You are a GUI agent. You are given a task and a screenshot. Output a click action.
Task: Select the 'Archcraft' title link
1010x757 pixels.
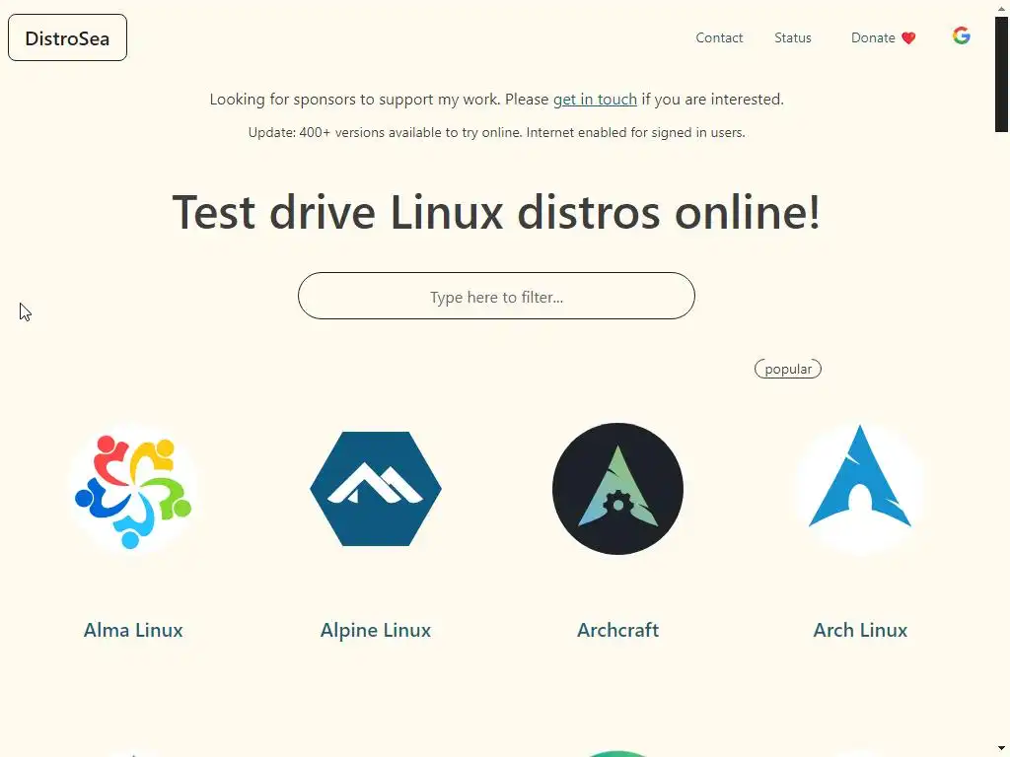[x=617, y=630]
